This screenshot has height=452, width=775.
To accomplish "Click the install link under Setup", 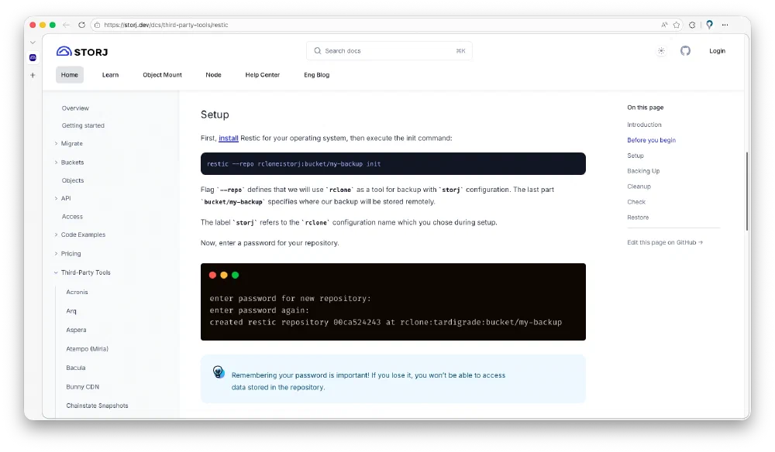I will [x=228, y=138].
